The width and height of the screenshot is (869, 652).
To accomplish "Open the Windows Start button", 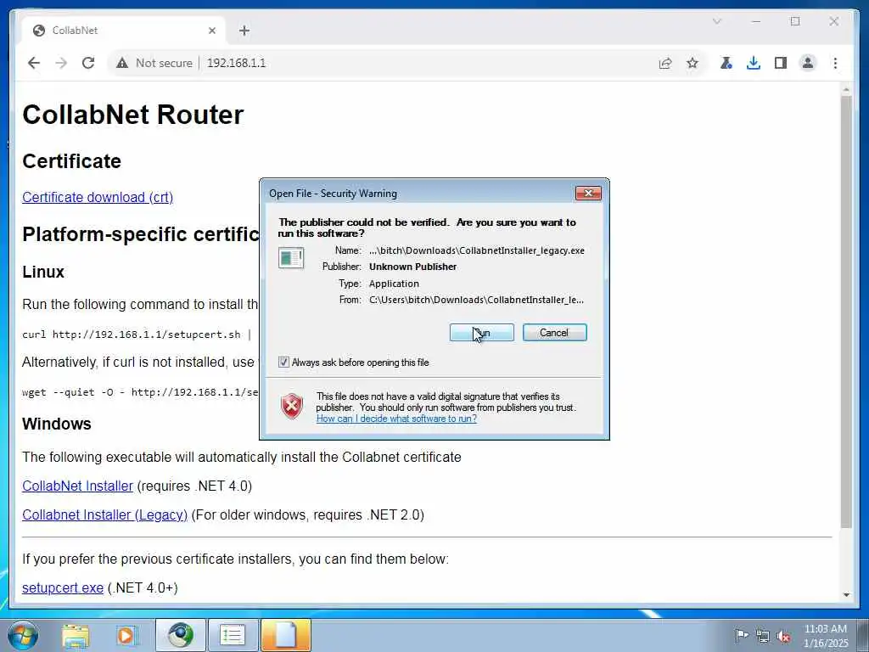I will [22, 635].
